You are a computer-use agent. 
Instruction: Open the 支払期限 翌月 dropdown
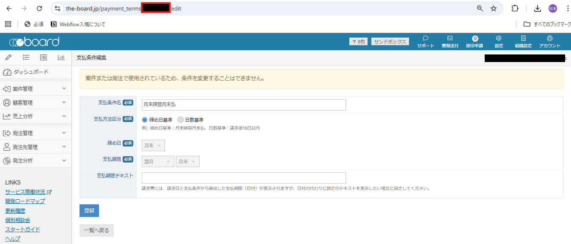click(x=158, y=162)
